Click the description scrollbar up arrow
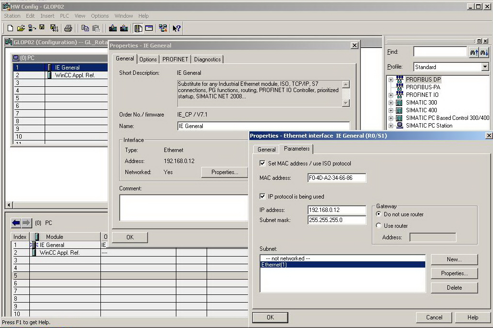This screenshot has width=493, height=328. point(345,84)
